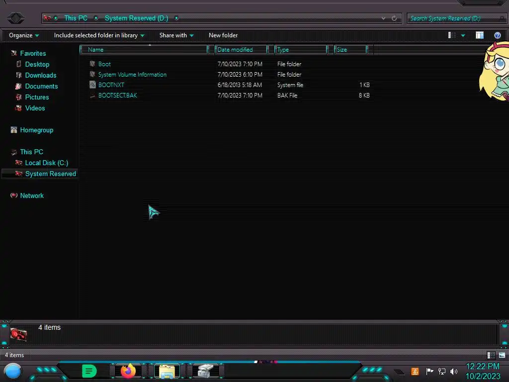The width and height of the screenshot is (509, 382).
Task: Select Homegroup in navigation pane
Action: [37, 130]
